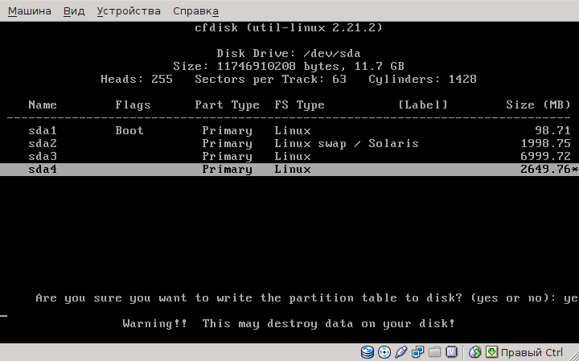Viewport: 579px width, 361px height.
Task: Click the [Label] column header
Action: coord(423,105)
